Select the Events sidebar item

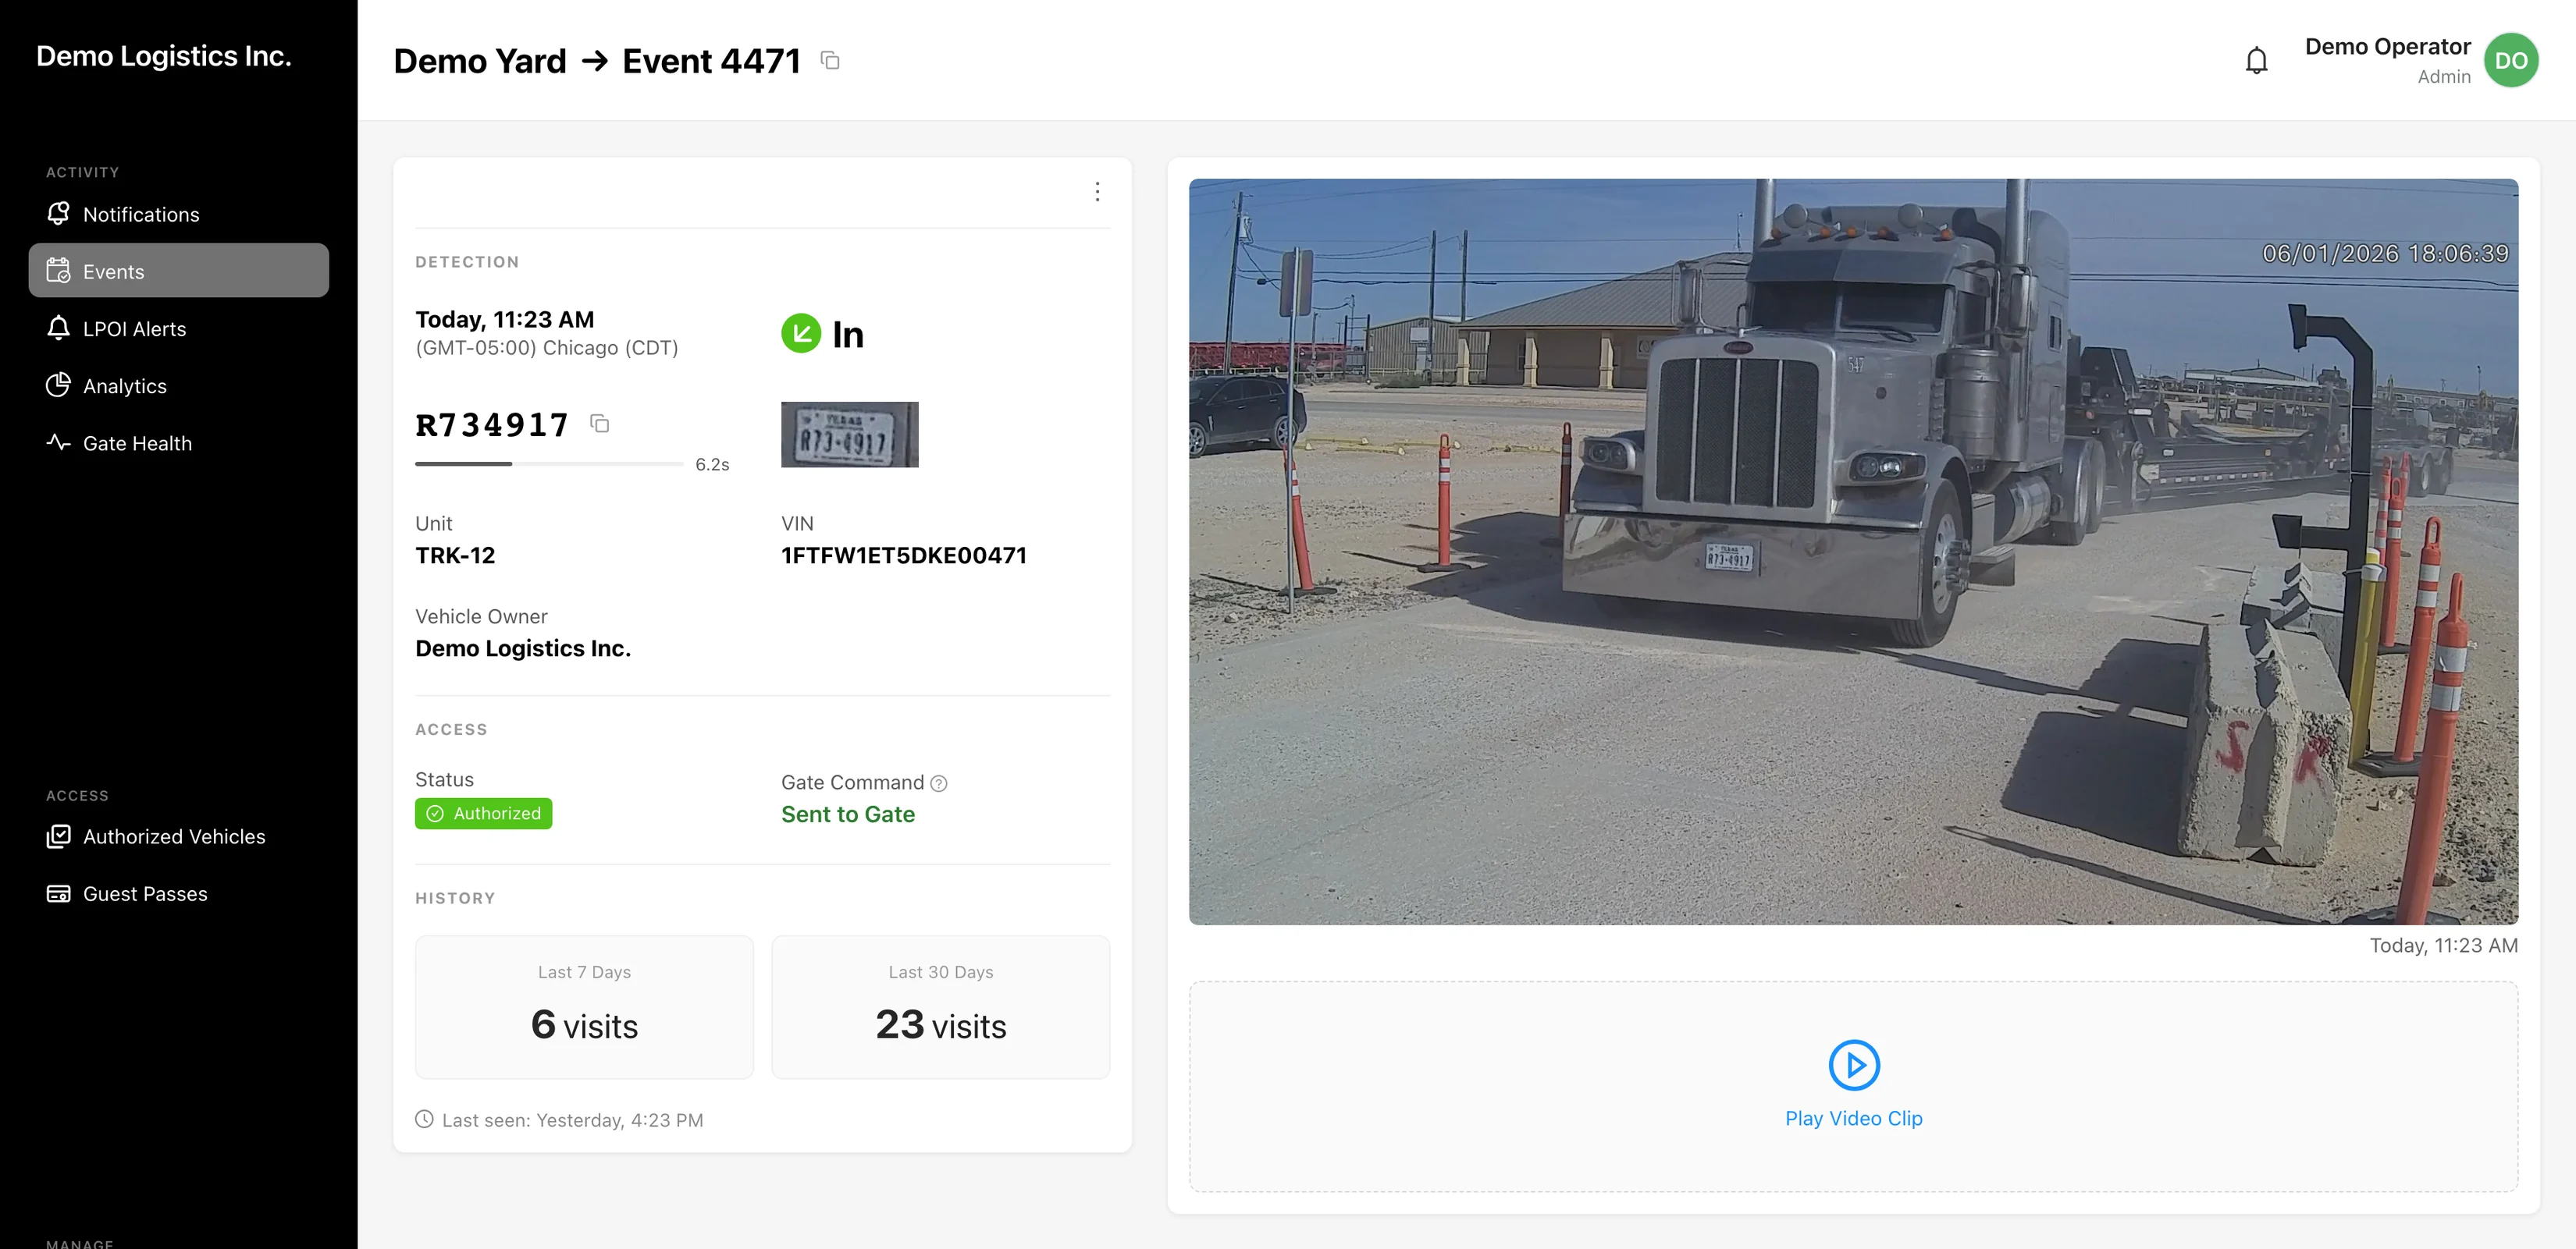click(x=178, y=271)
